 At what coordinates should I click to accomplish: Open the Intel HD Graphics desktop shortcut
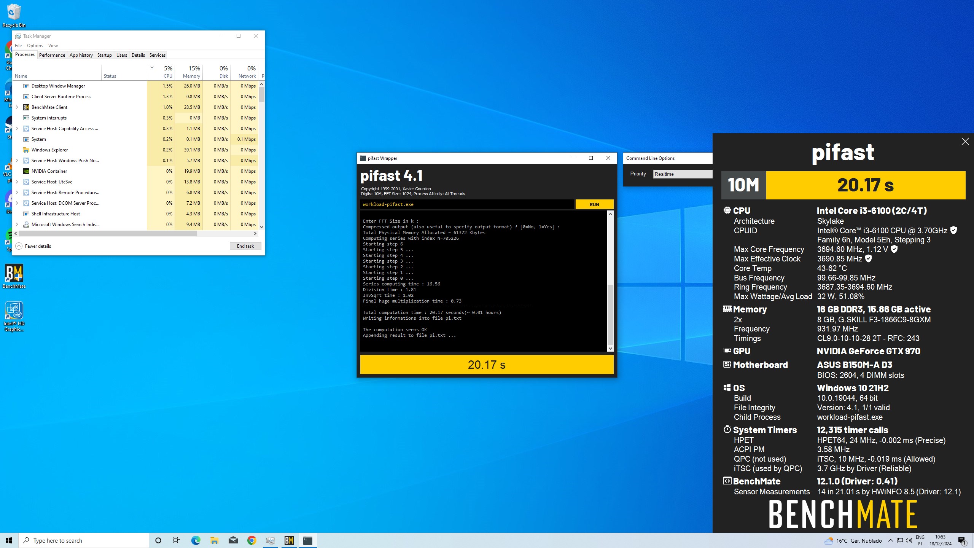point(14,316)
